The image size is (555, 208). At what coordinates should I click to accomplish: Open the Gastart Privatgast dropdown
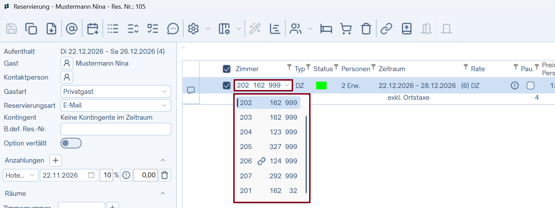(x=115, y=91)
